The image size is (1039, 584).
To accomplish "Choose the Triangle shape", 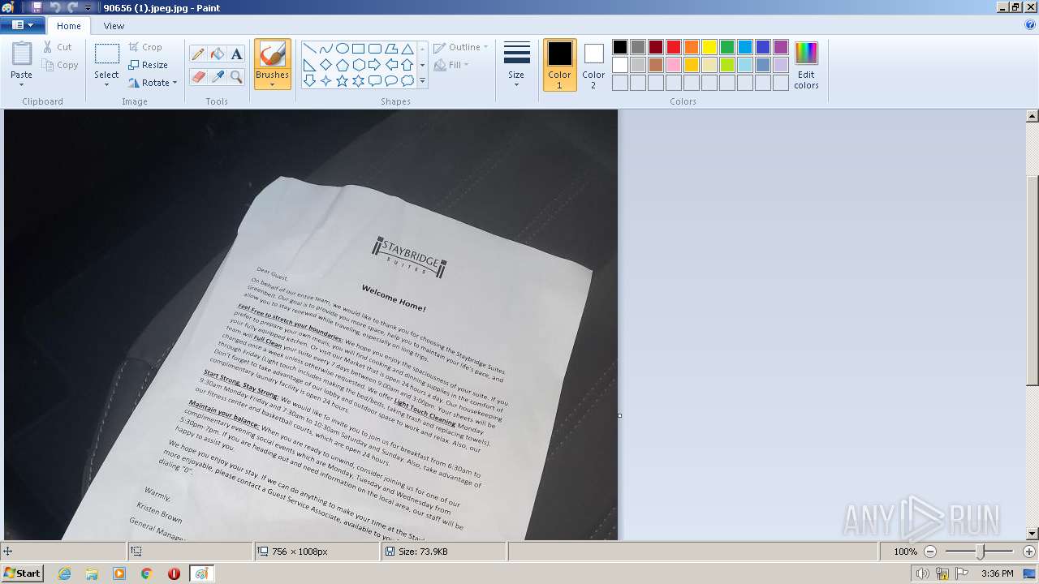I will pos(407,49).
